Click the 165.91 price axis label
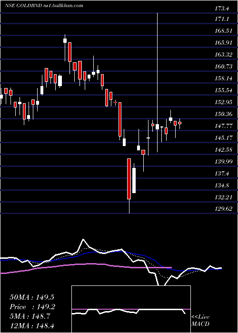Viewport: 238px width, 333px height. point(223,43)
